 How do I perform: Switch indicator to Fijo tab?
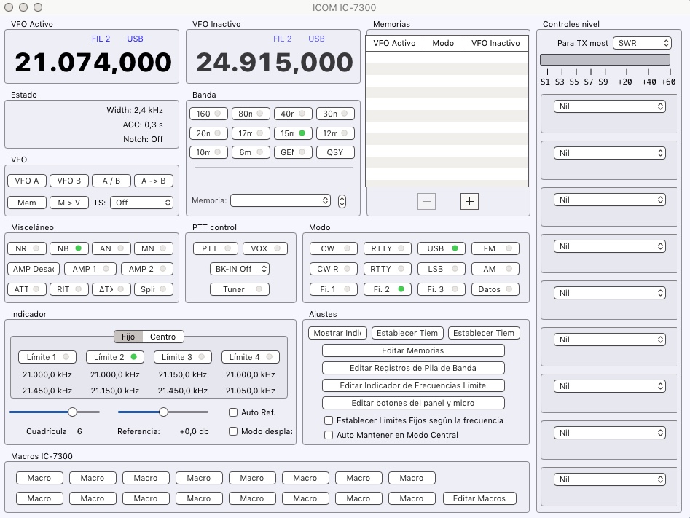tap(128, 337)
